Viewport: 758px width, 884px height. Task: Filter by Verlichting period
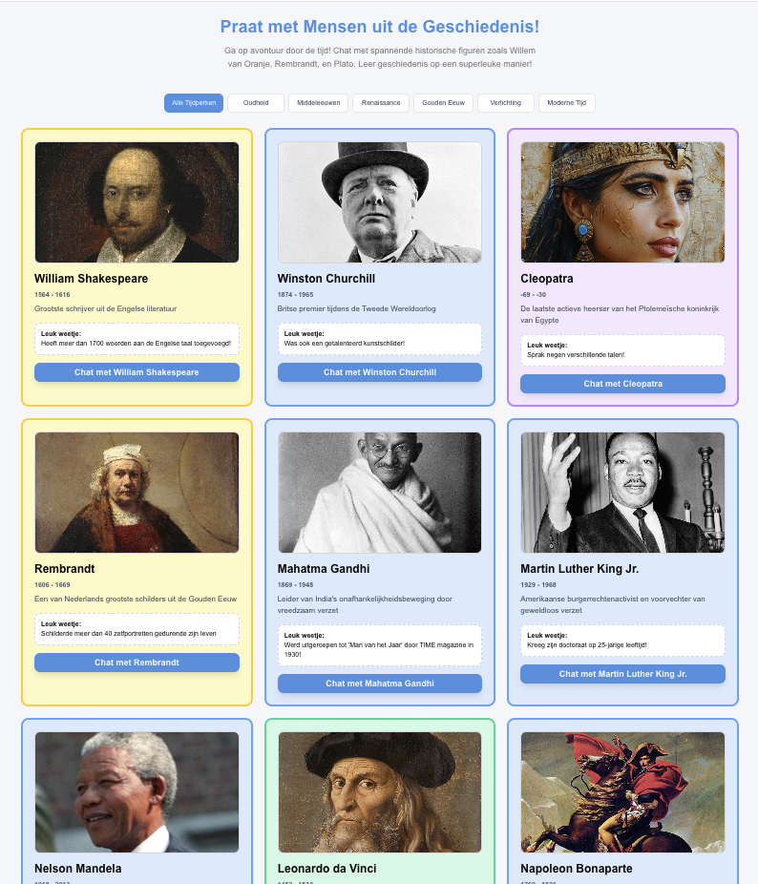[506, 103]
